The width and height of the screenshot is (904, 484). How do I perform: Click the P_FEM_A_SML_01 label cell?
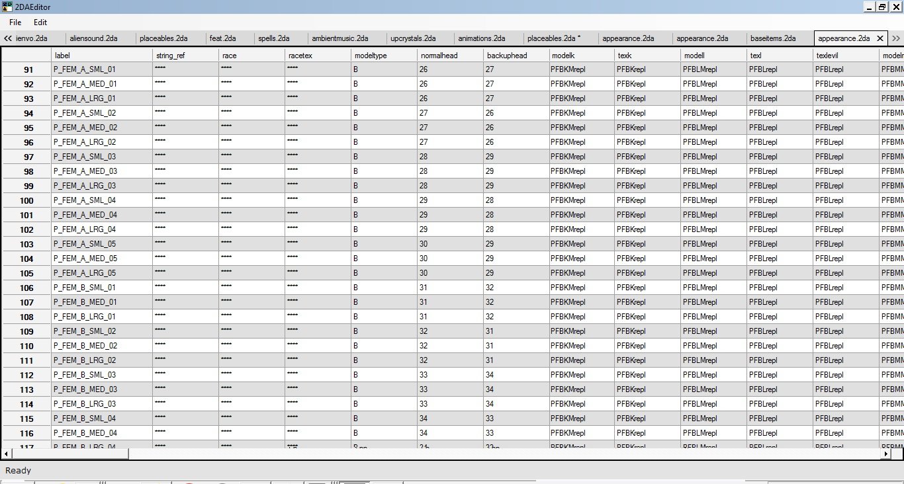102,69
